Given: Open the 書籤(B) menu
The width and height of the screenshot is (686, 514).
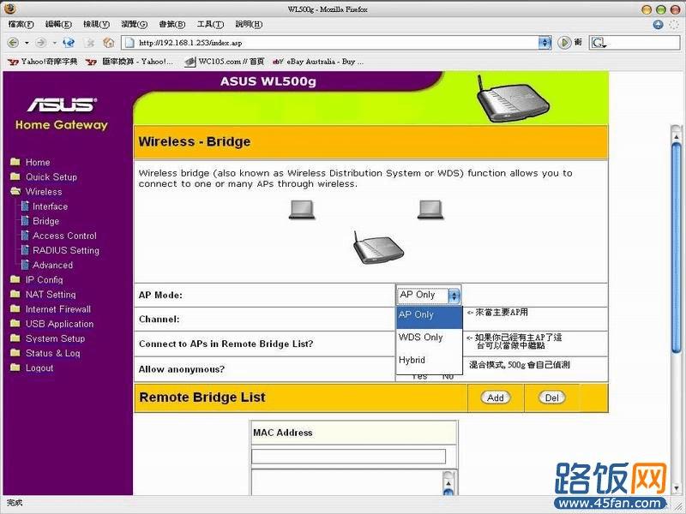Looking at the screenshot, I should pos(172,25).
